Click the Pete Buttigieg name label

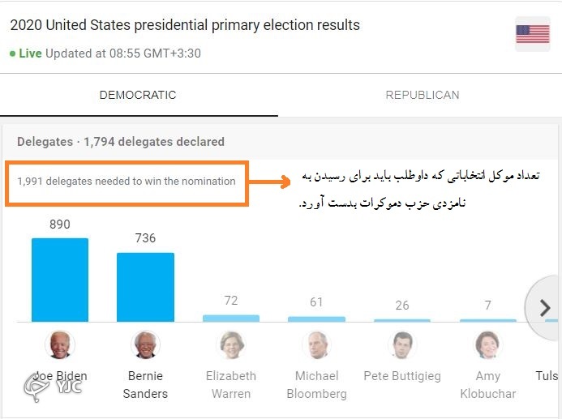pos(402,376)
